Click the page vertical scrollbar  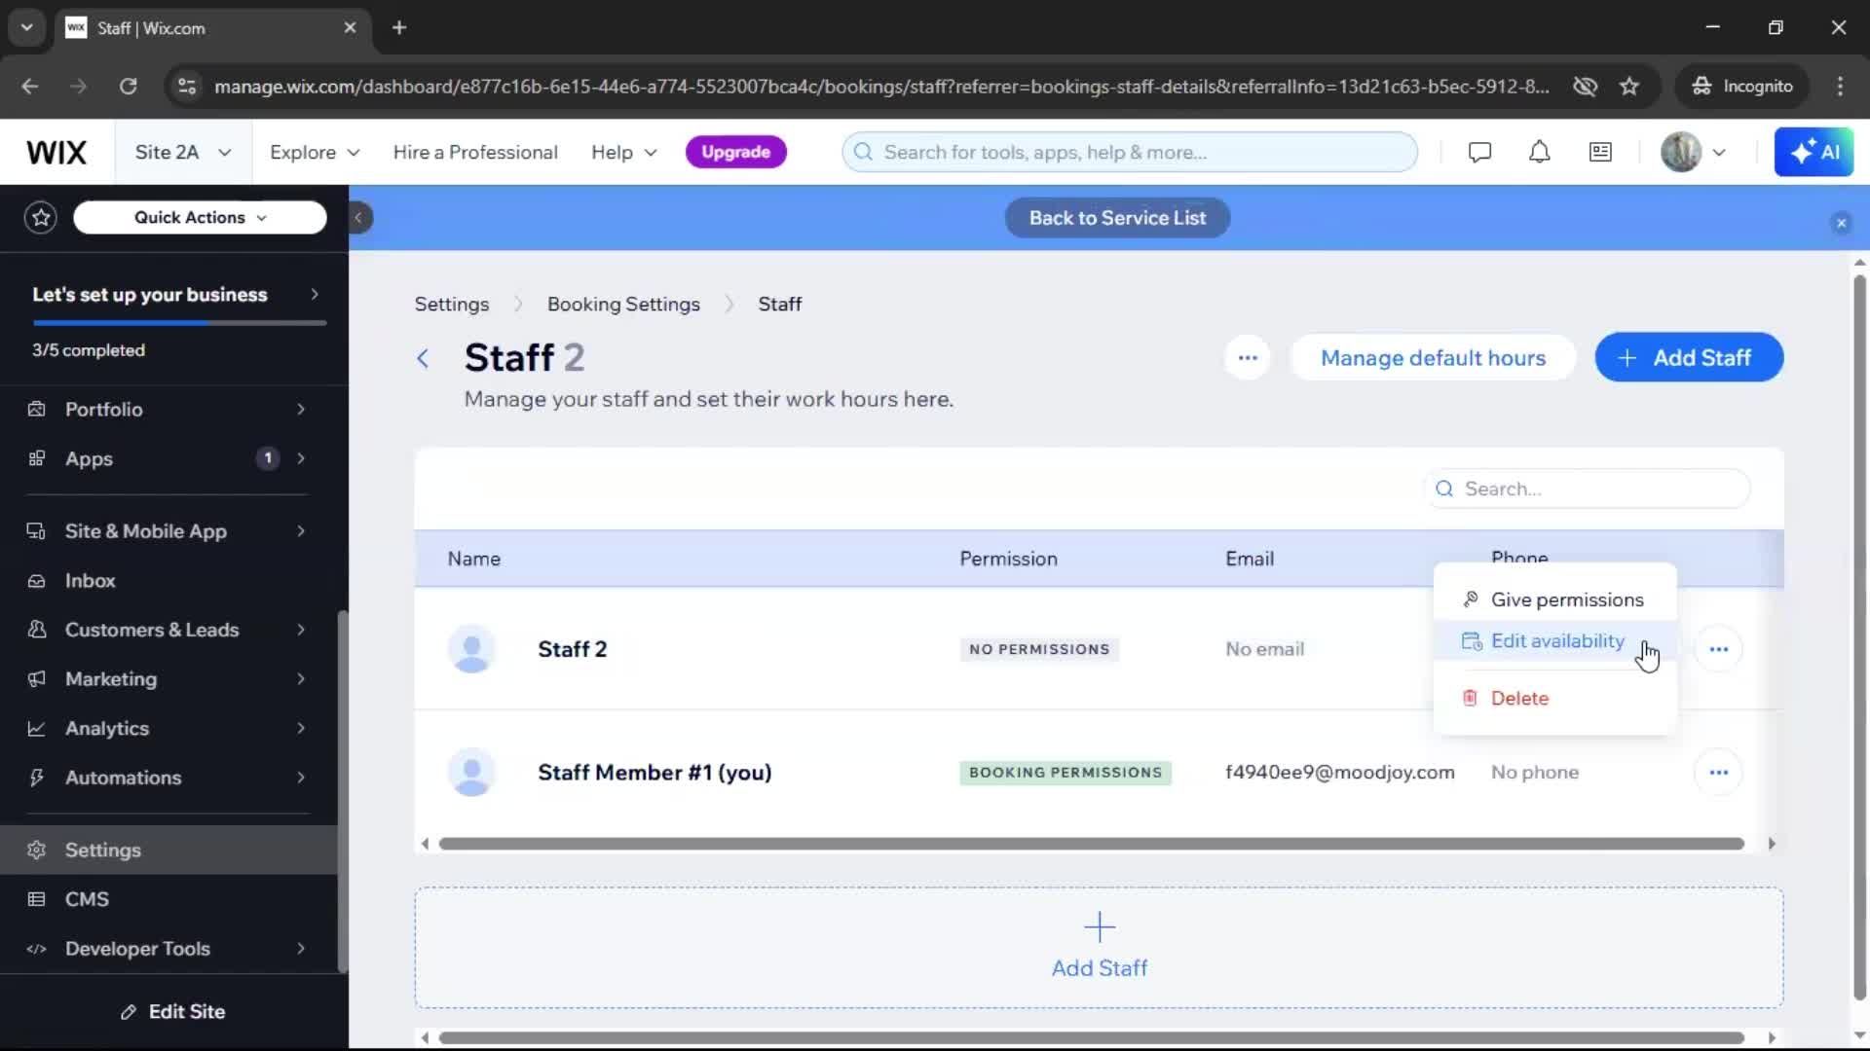[x=1859, y=637]
